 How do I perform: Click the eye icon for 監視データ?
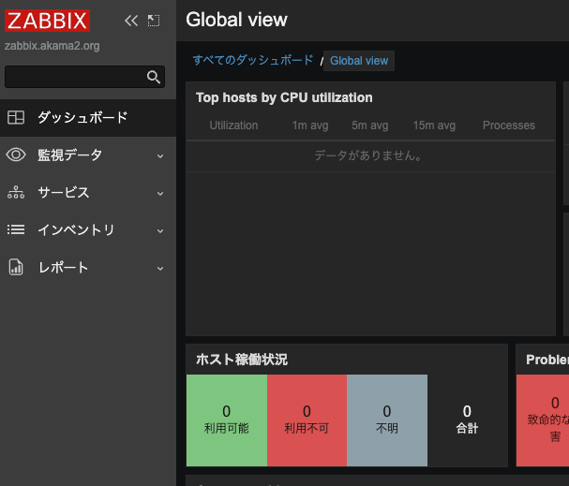tap(16, 155)
